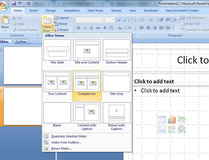Open character spacing options
The image size is (209, 160).
pos(112,28)
